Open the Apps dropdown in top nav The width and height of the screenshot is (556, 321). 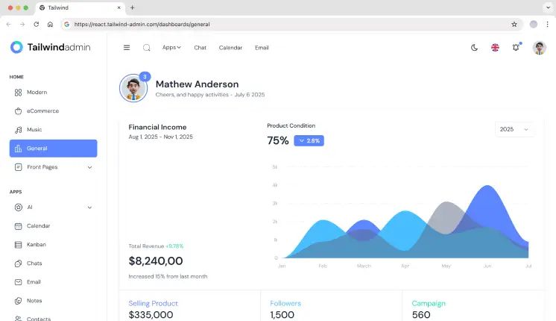(171, 47)
